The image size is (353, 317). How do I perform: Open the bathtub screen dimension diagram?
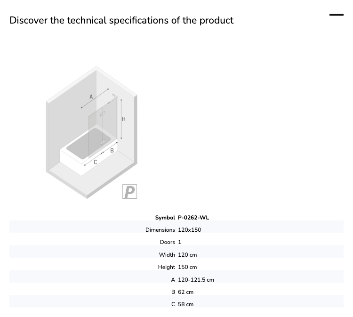point(92,132)
